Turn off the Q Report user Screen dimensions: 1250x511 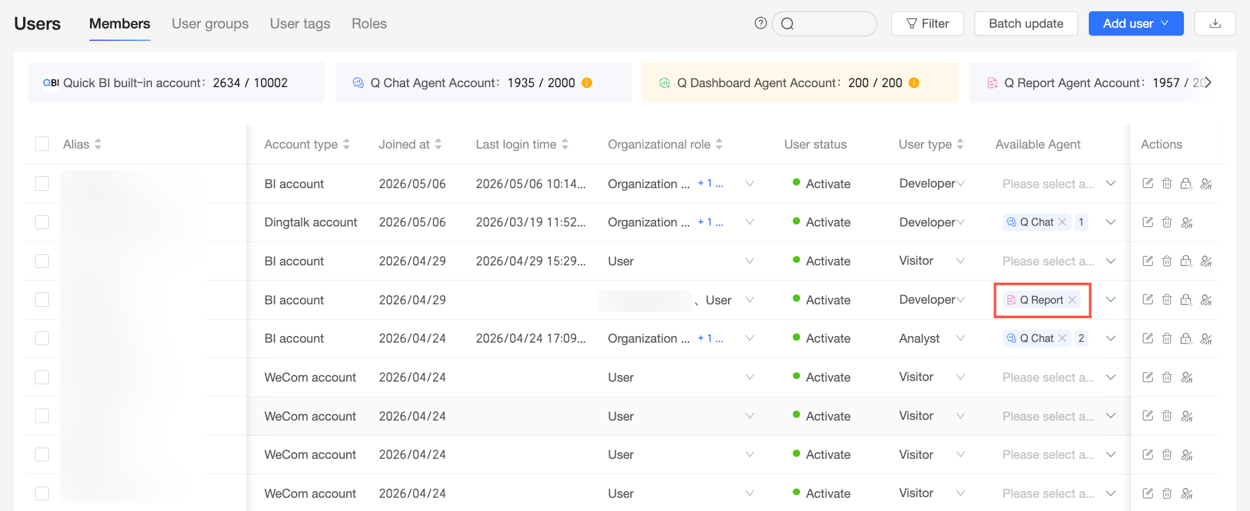point(1206,300)
